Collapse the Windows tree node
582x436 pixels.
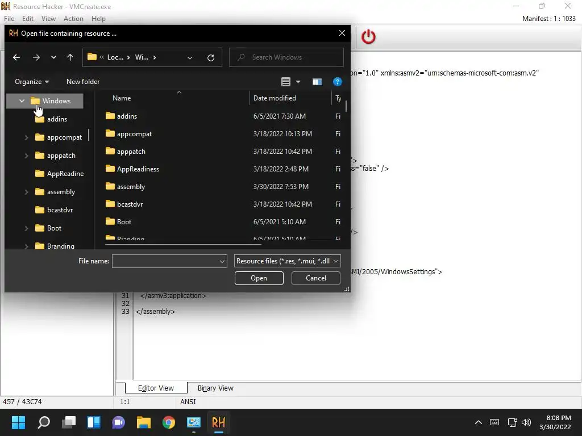pyautogui.click(x=22, y=101)
